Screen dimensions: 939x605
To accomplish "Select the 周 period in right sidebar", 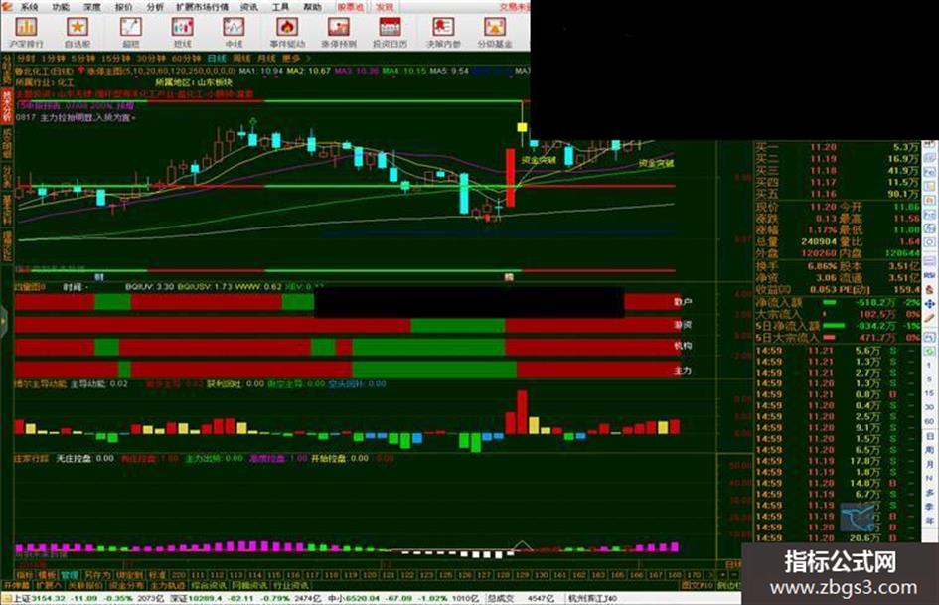I will pos(929,450).
